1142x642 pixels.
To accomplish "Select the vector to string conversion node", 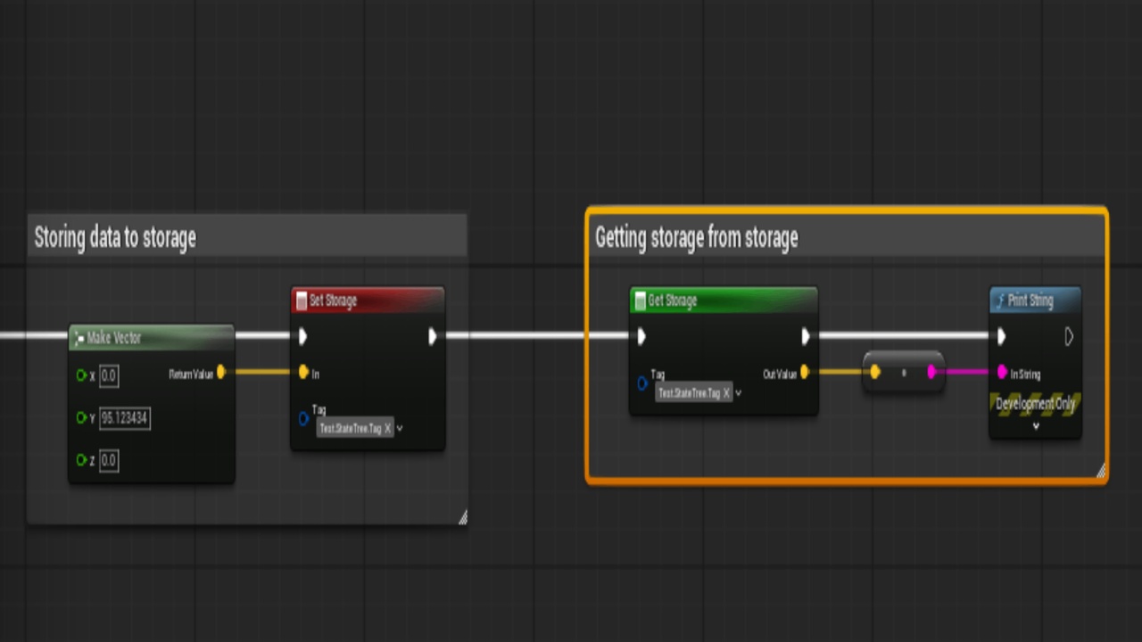I will coord(904,373).
